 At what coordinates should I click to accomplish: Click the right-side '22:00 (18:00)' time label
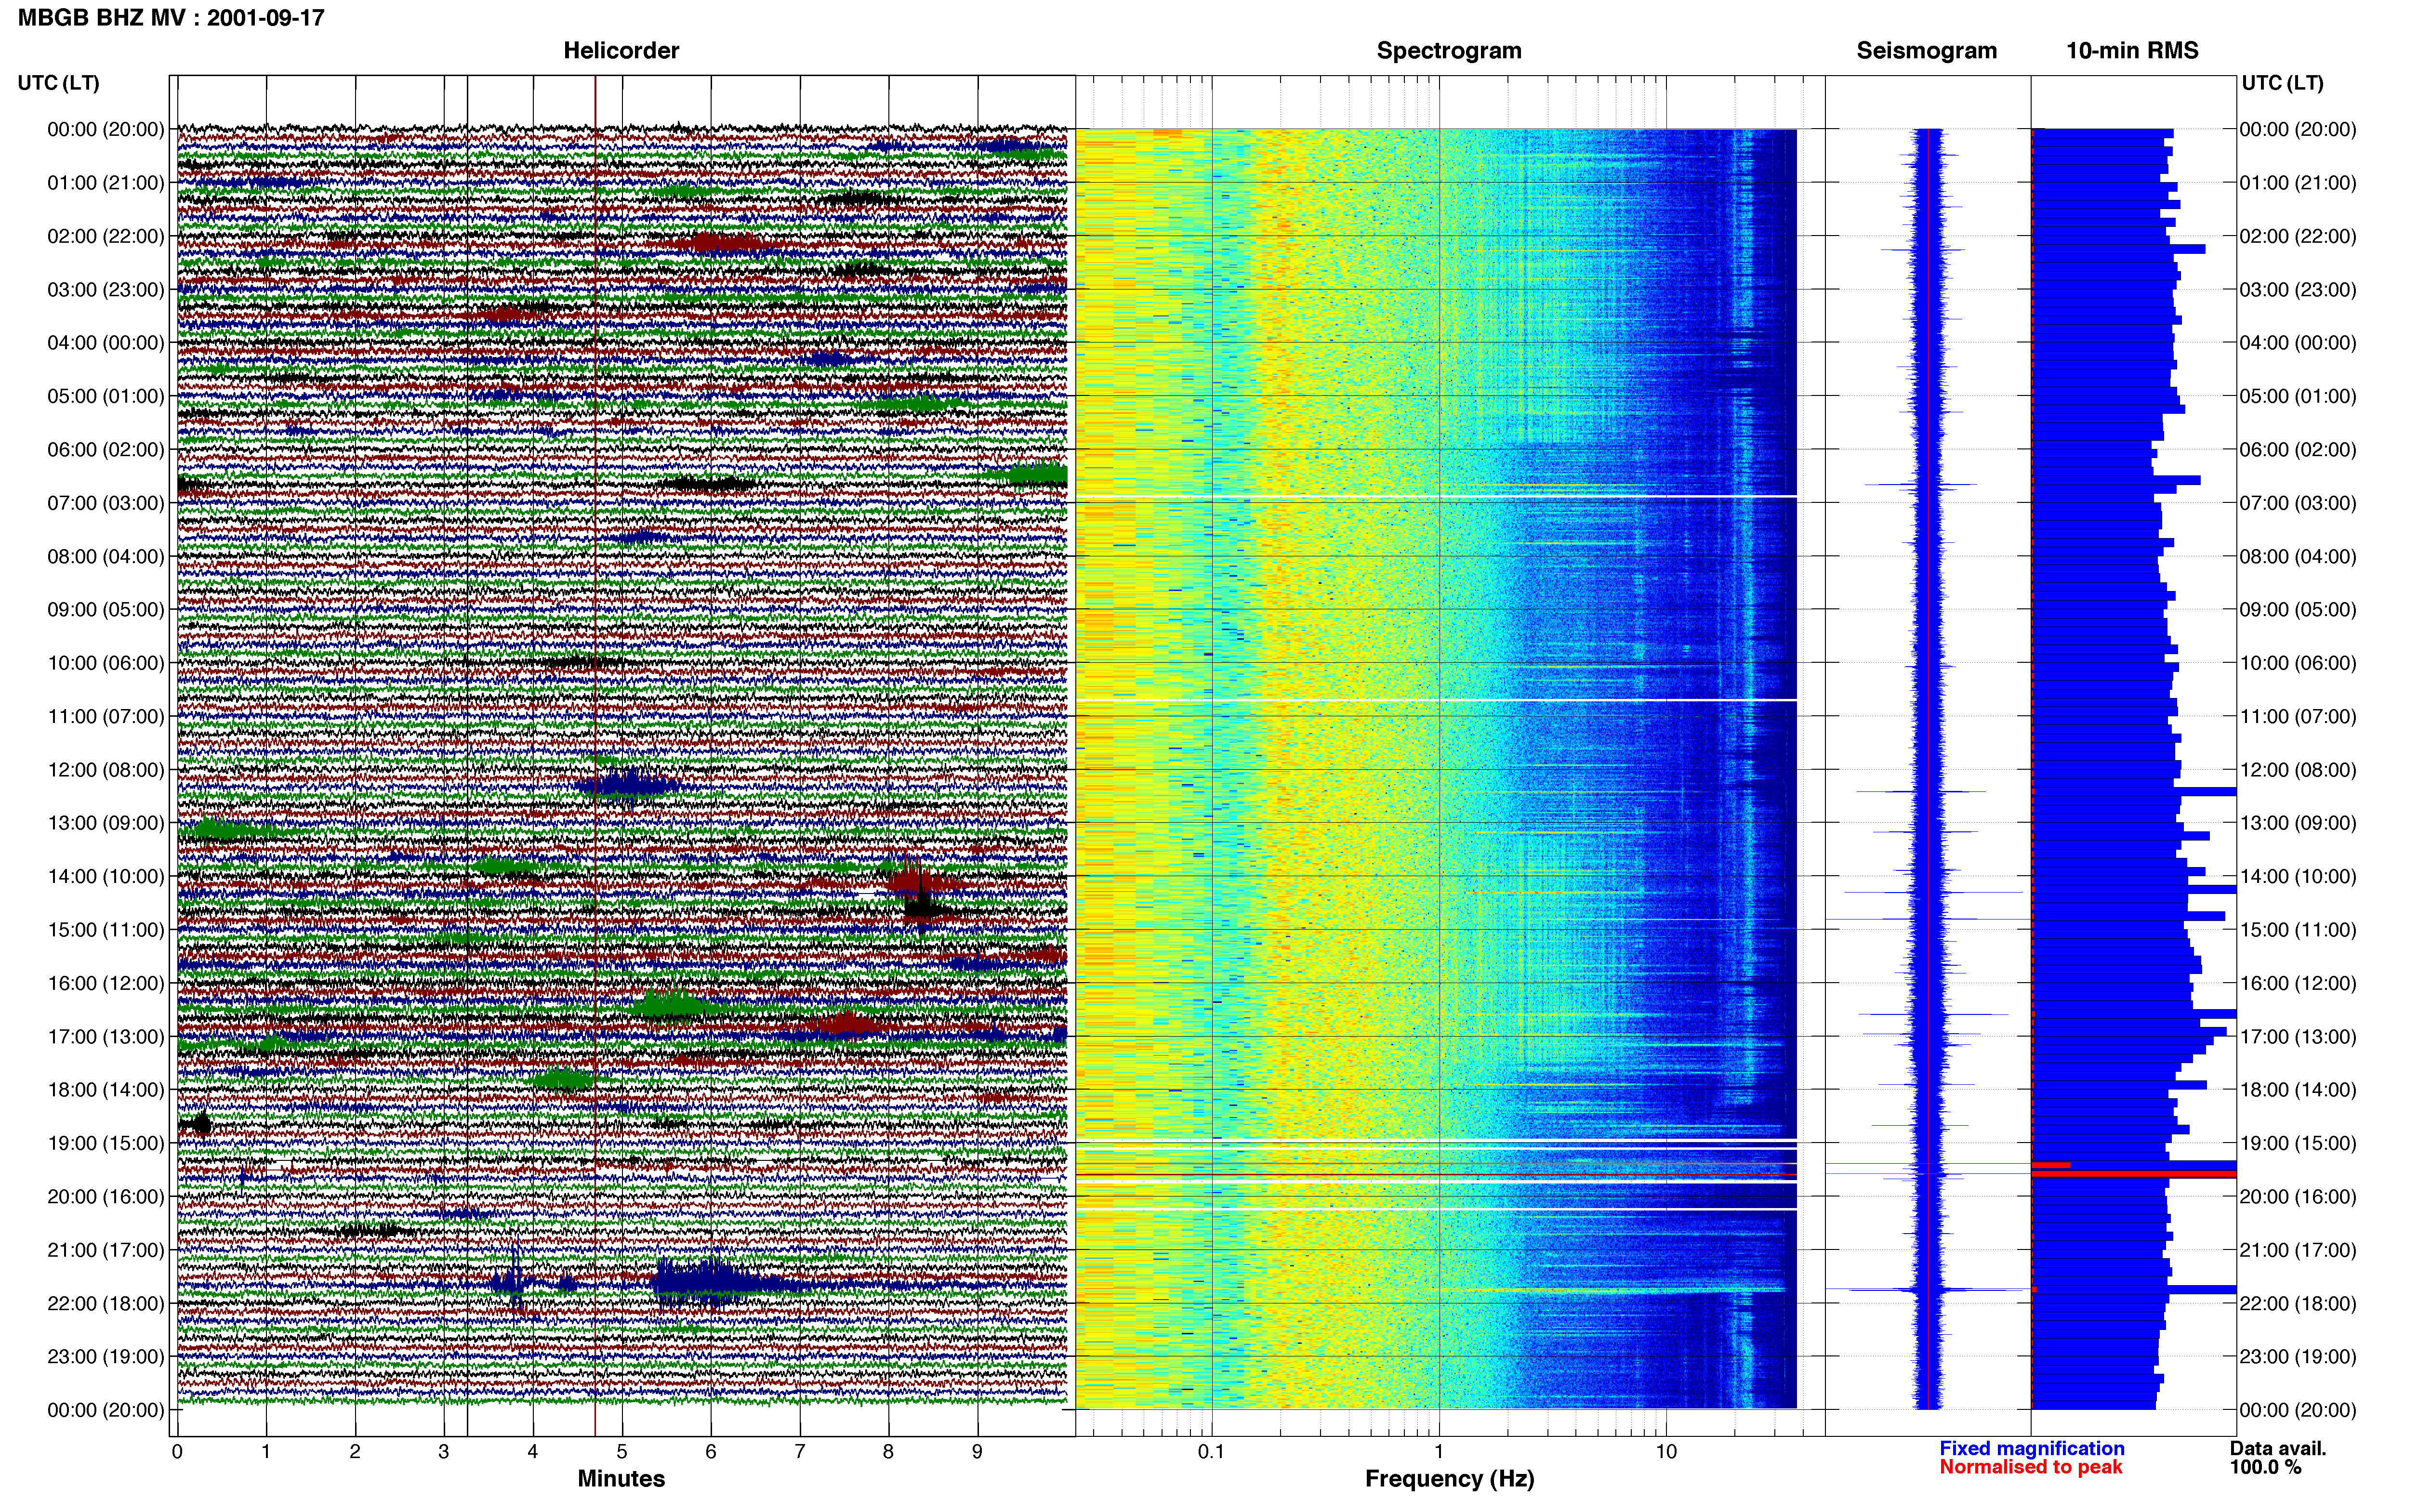tap(2298, 1303)
